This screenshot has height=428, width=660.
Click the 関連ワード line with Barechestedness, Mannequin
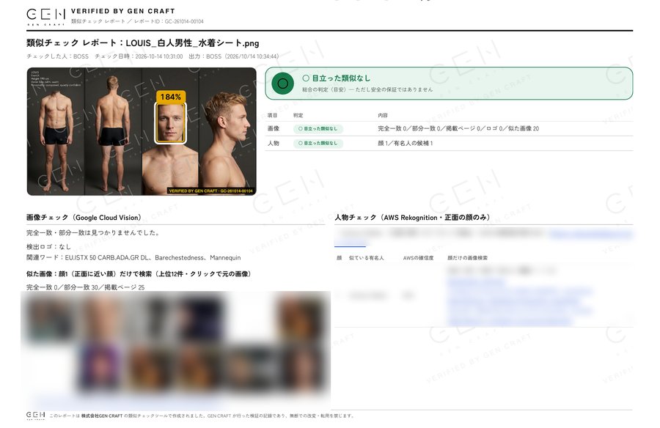tap(133, 257)
